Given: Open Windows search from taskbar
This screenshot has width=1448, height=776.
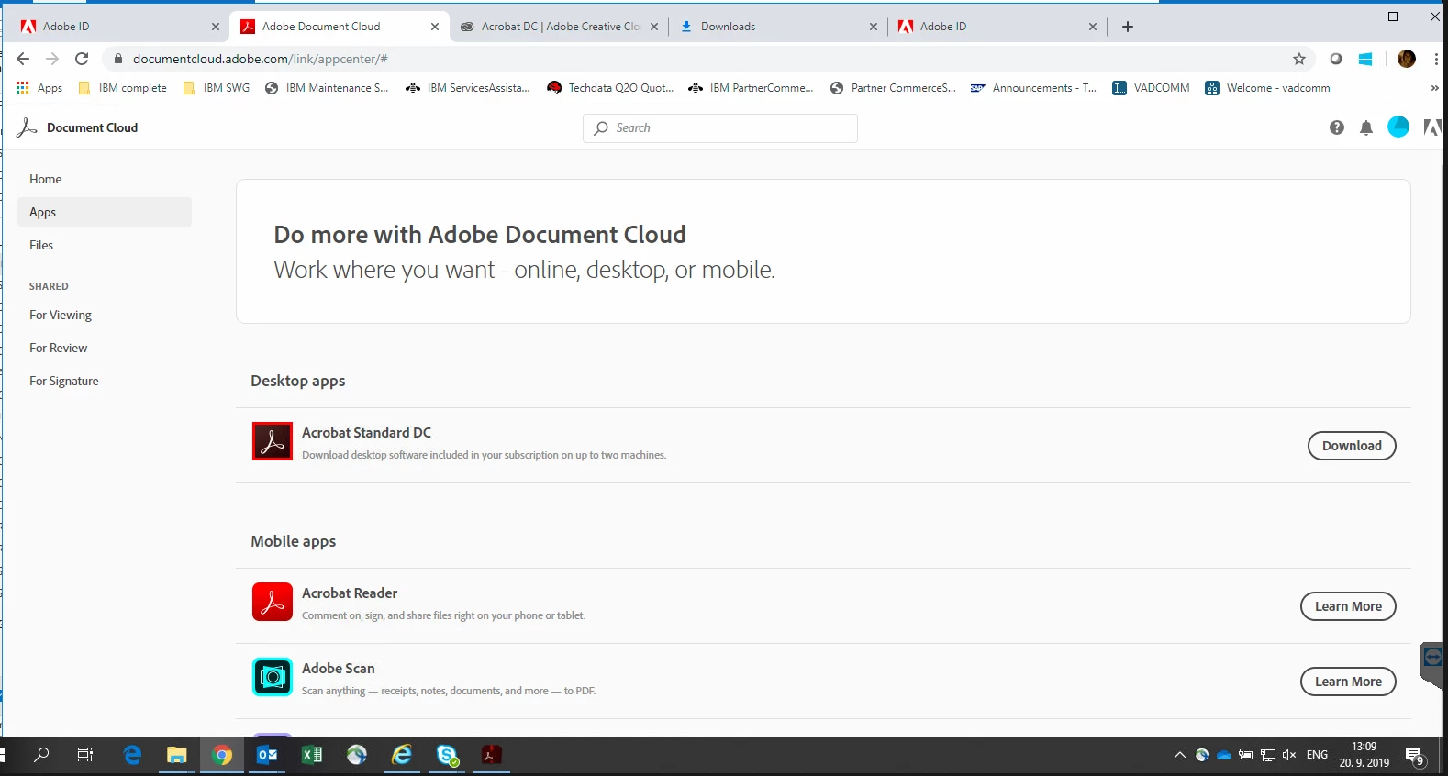Looking at the screenshot, I should click(x=41, y=755).
